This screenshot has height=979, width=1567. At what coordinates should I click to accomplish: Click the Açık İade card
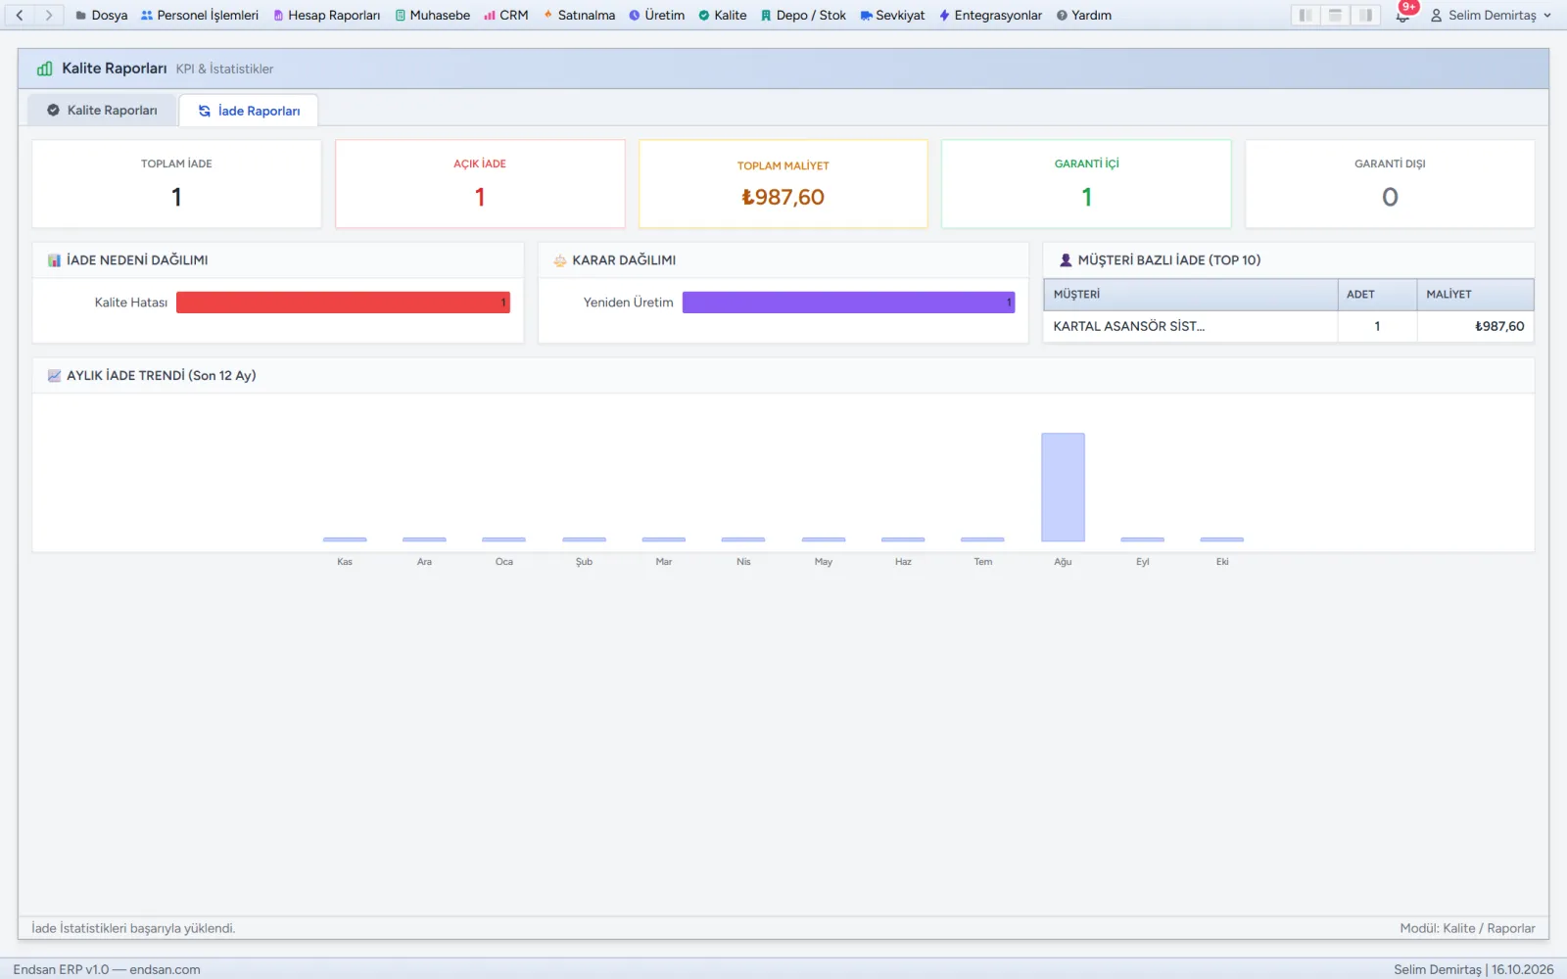coord(480,184)
